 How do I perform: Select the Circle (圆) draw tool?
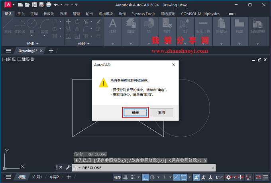coord(31,26)
